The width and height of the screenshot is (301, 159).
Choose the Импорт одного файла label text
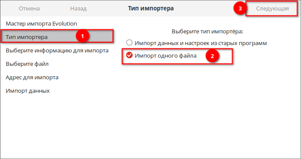click(166, 56)
